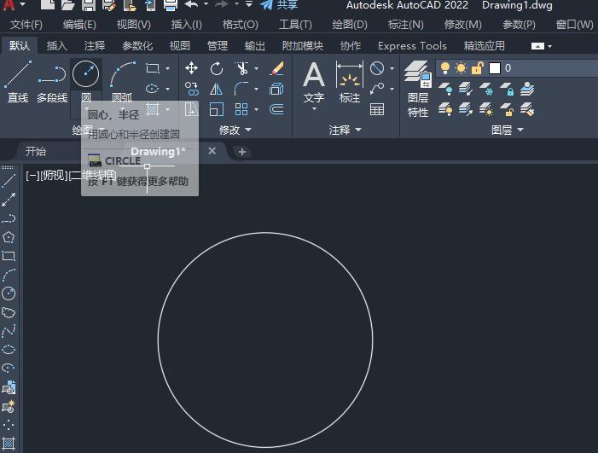Screen dimensions: 598x453
Task: Expand the Modify (修改) panel dropdown
Action: pyautogui.click(x=235, y=130)
